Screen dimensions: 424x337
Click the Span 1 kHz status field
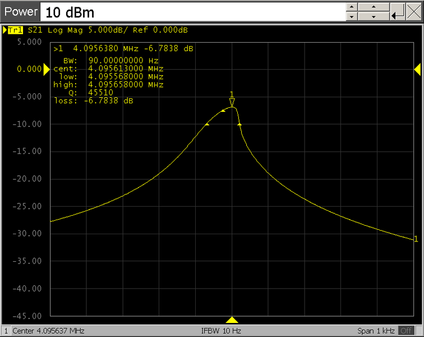point(376,331)
